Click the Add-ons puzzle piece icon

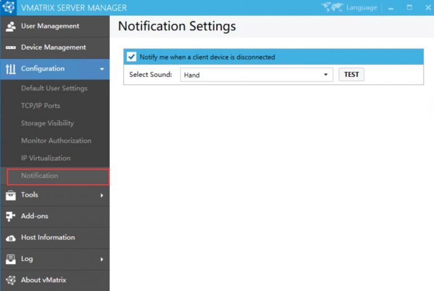click(x=10, y=216)
